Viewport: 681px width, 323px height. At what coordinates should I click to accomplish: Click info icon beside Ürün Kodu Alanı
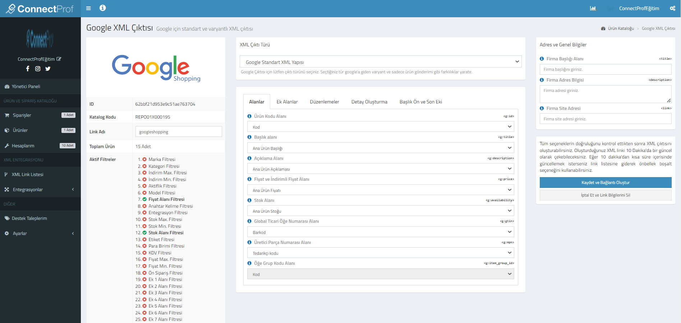point(249,116)
